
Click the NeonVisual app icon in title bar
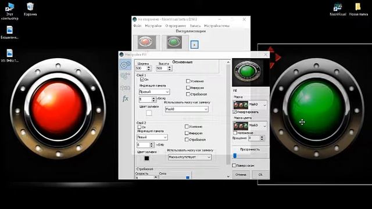pos(135,19)
